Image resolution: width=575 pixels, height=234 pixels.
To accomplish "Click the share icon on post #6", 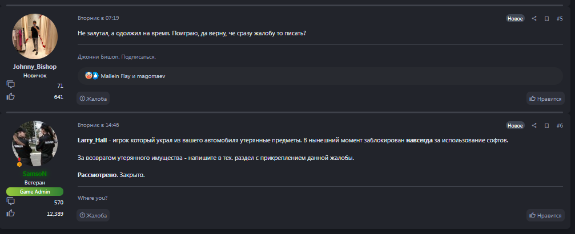I will coord(534,125).
